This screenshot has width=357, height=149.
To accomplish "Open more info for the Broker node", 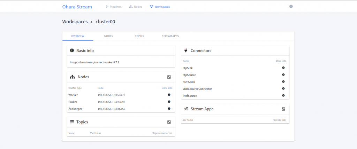I will pos(169,102).
